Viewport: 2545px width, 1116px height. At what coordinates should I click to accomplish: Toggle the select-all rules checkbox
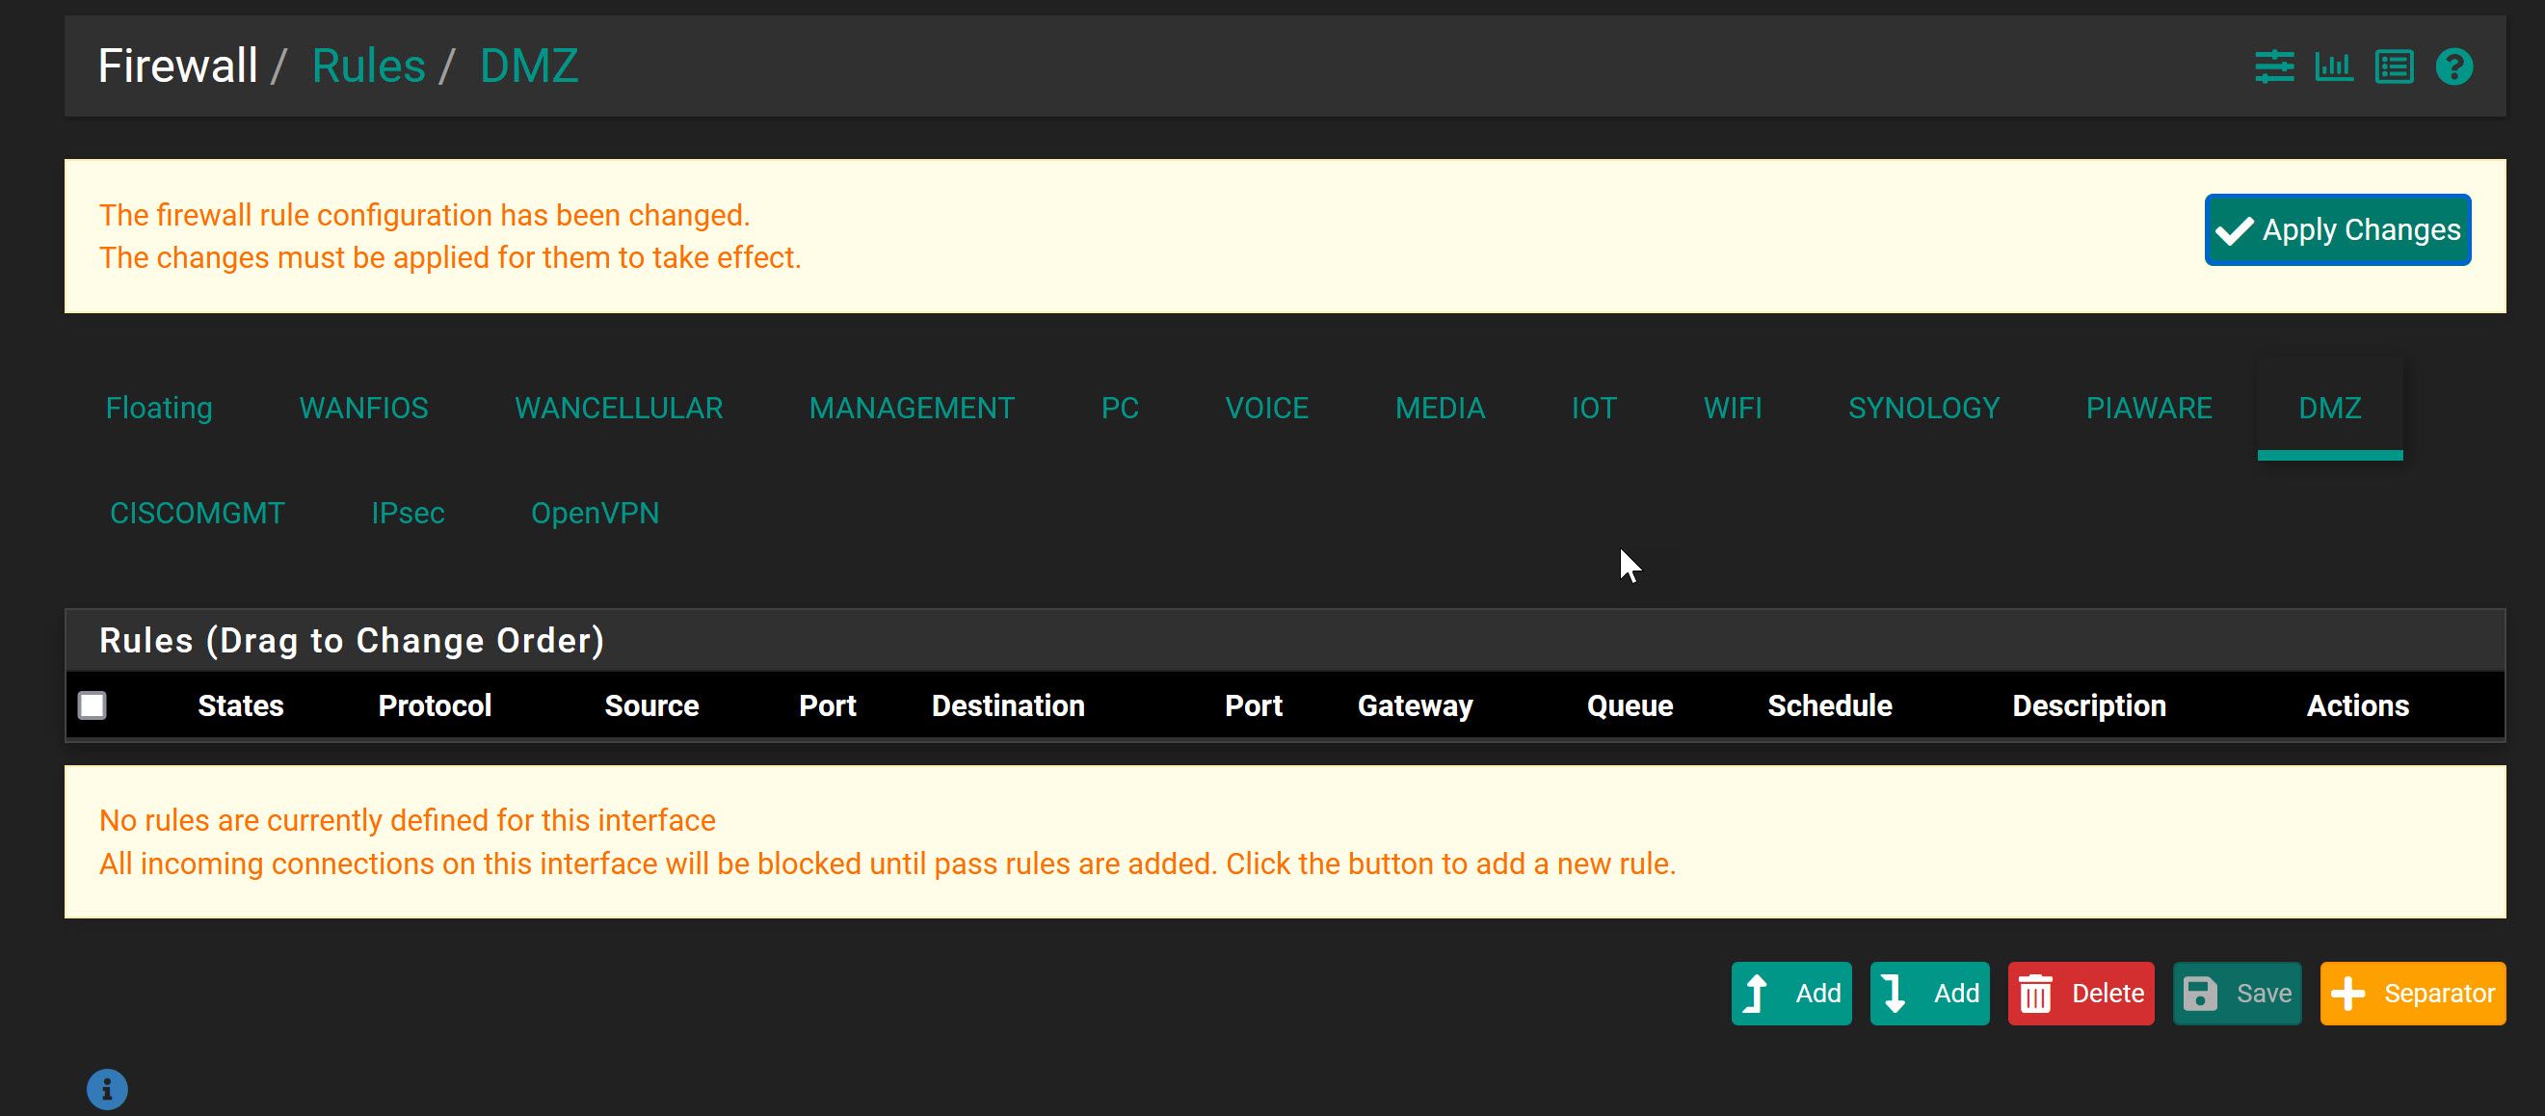92,704
